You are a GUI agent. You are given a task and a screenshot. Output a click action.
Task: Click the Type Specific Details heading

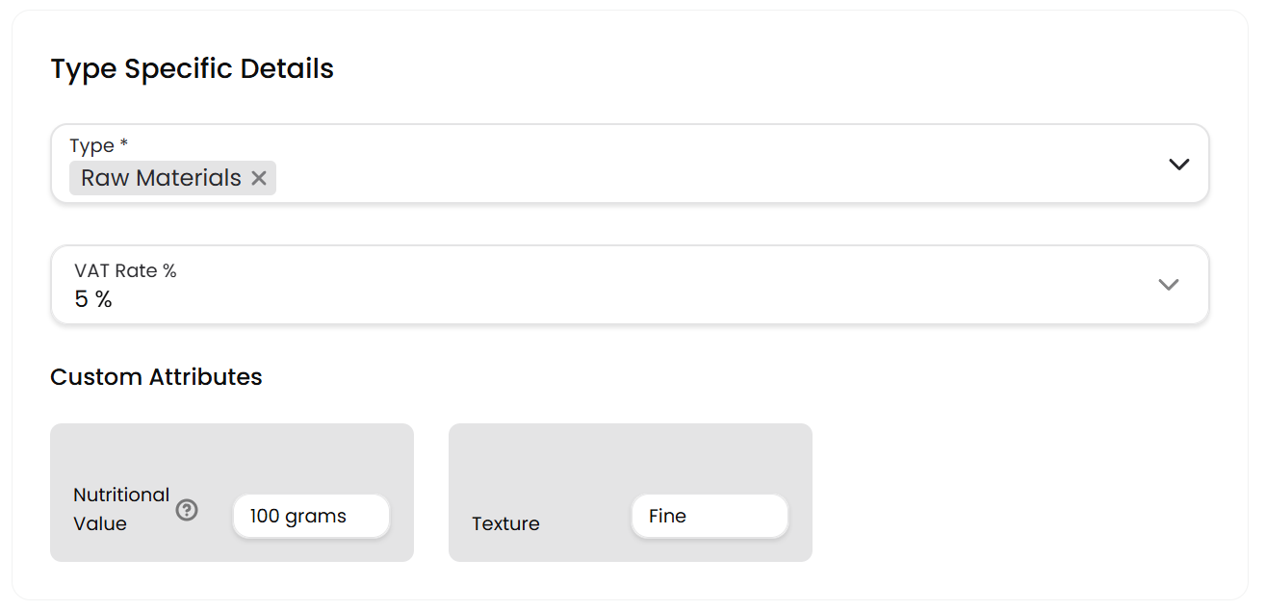click(x=192, y=69)
